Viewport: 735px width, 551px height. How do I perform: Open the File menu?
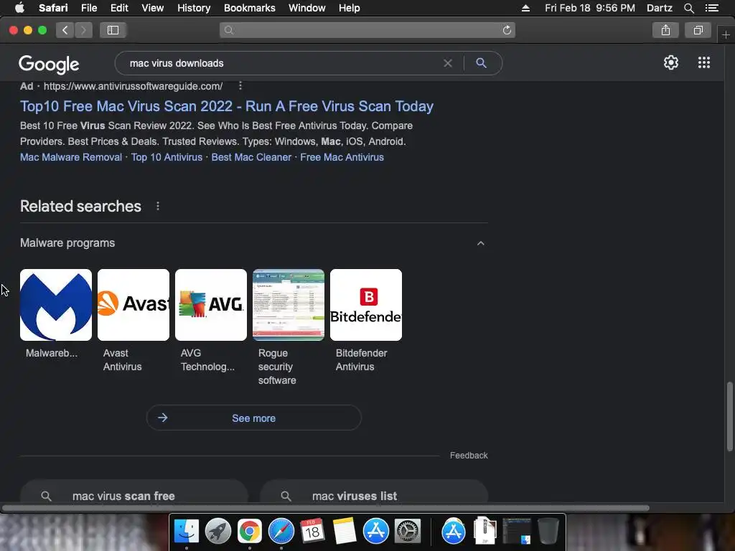tap(88, 8)
